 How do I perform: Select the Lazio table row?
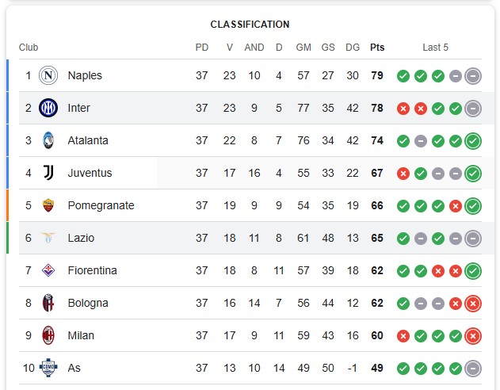(250, 239)
